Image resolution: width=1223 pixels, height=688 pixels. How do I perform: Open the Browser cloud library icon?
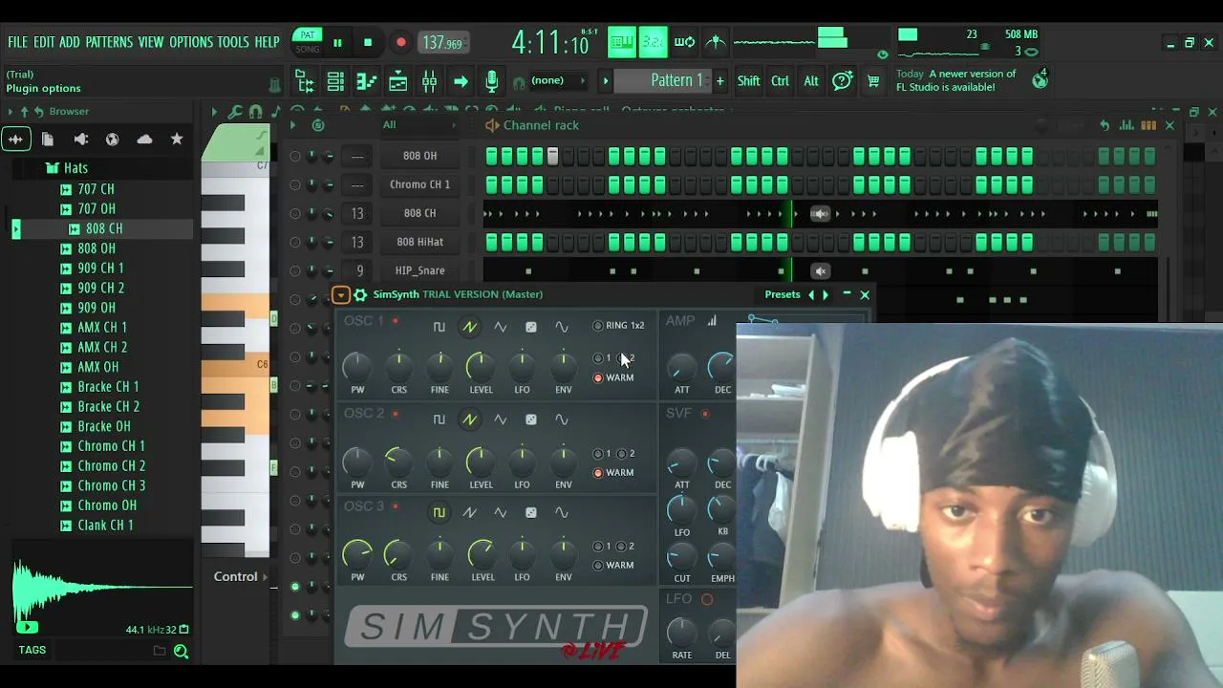144,140
